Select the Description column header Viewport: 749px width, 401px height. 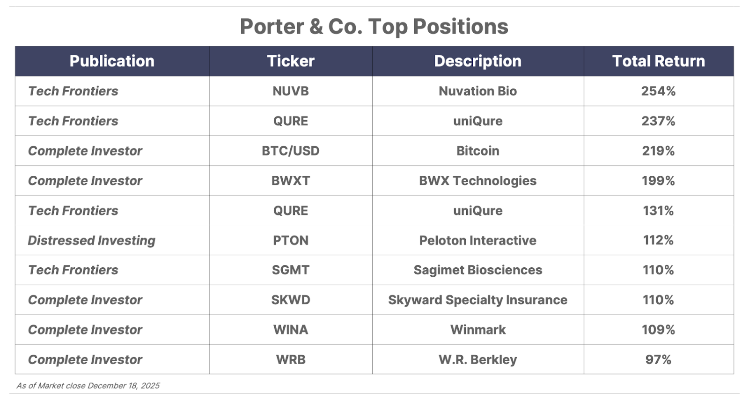(x=477, y=61)
